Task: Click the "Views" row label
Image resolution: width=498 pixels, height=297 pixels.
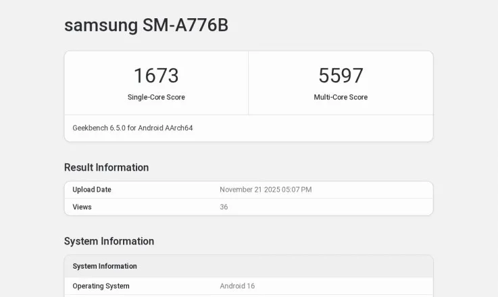Action: 82,207
